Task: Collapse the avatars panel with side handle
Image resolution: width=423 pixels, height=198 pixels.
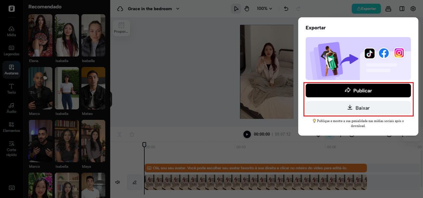Action: click(111, 99)
